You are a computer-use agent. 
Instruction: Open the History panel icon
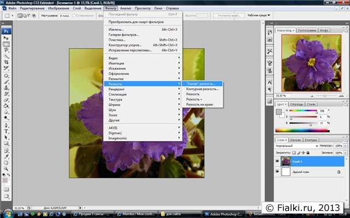pos(270,33)
